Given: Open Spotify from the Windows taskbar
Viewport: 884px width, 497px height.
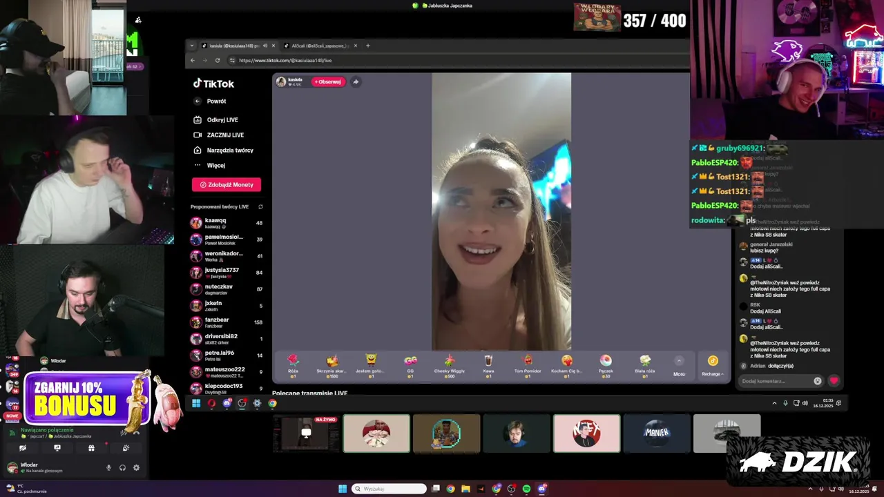Looking at the screenshot, I should (x=526, y=489).
